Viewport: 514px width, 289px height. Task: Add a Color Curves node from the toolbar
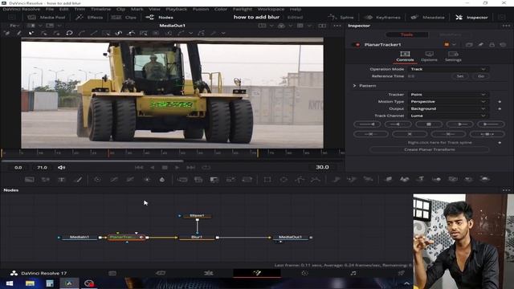click(x=114, y=179)
